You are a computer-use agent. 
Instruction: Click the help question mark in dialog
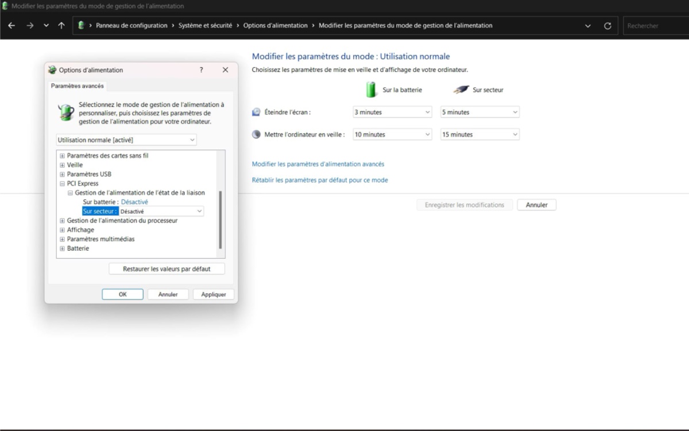pyautogui.click(x=201, y=70)
